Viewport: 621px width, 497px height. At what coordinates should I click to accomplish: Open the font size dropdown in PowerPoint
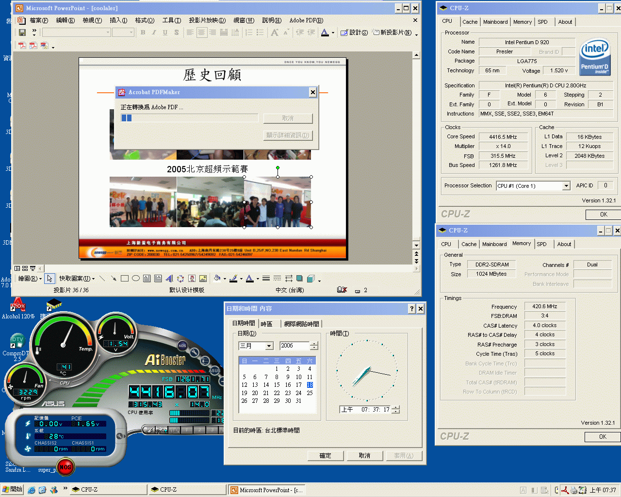click(x=131, y=33)
